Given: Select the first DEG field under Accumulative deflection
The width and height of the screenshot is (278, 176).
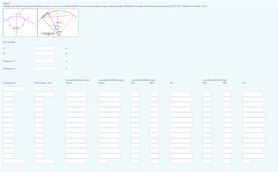Looking at the screenshot, I should [x=207, y=94].
